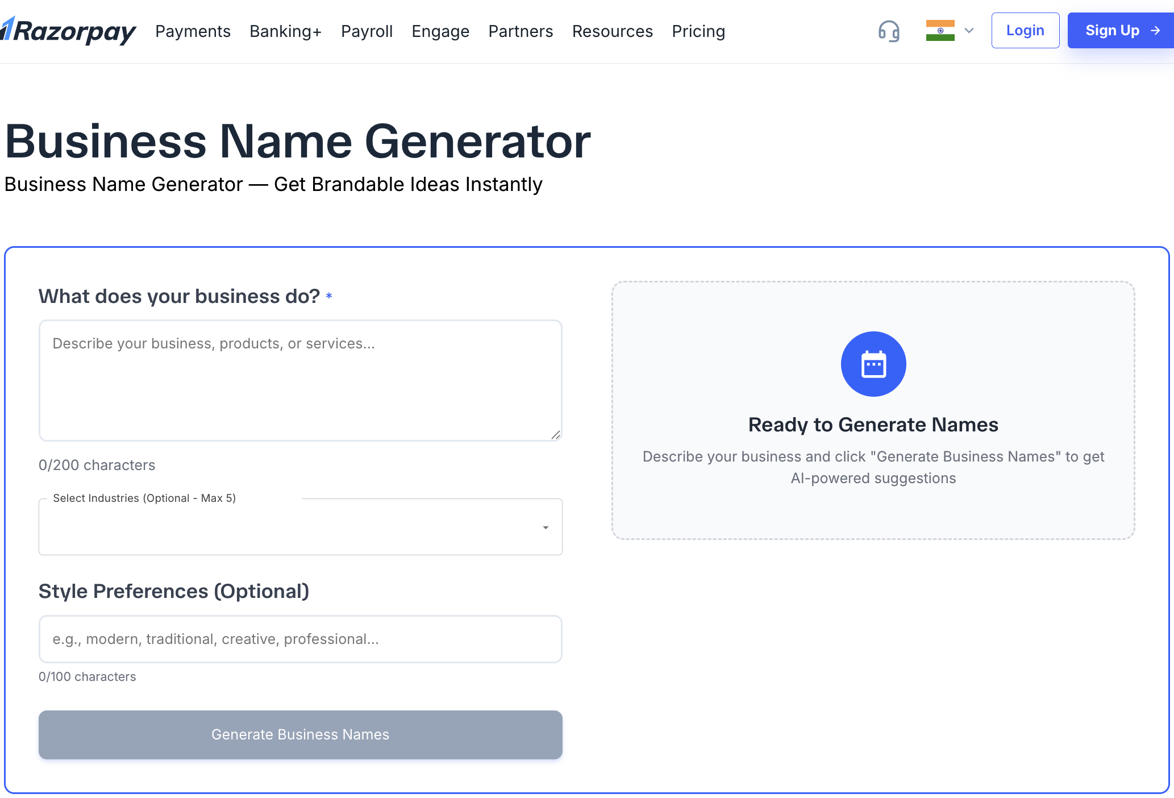Open the Partners menu
Viewport: 1174px width, 798px height.
point(521,31)
